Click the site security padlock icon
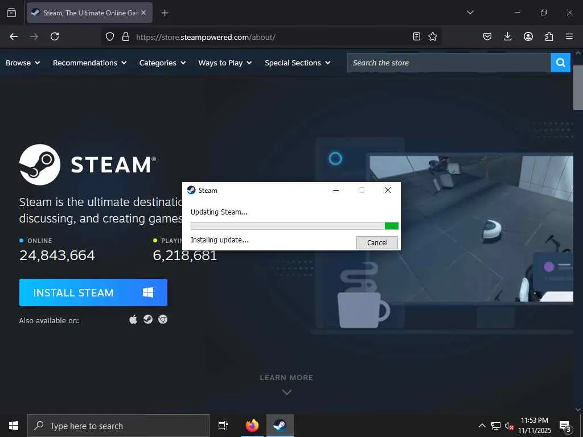The height and width of the screenshot is (437, 583). pyautogui.click(x=126, y=36)
